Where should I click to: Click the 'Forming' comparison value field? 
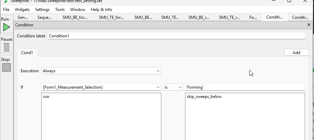[245, 87]
